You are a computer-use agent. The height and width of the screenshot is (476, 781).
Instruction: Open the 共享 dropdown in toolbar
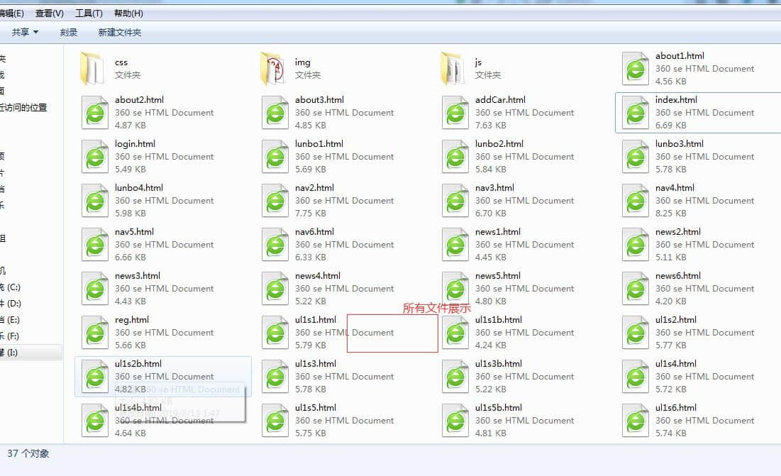pos(25,33)
